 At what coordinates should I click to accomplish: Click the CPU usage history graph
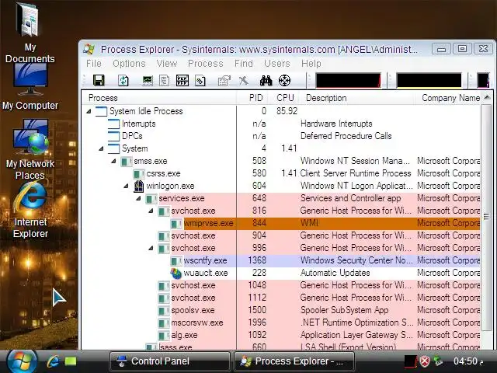(x=348, y=80)
